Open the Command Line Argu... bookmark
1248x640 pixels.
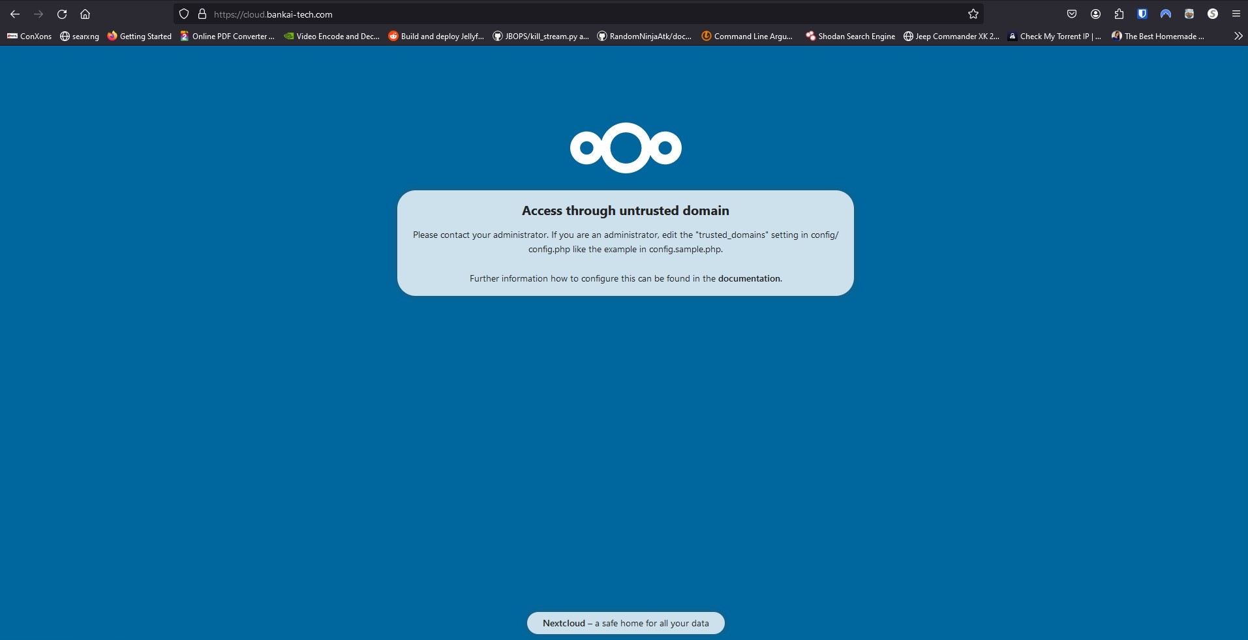click(x=748, y=36)
